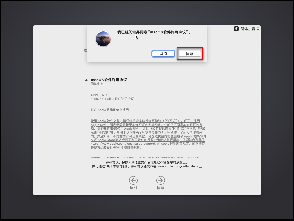
Task: Click the 拼 input method icon
Action: (x=236, y=29)
